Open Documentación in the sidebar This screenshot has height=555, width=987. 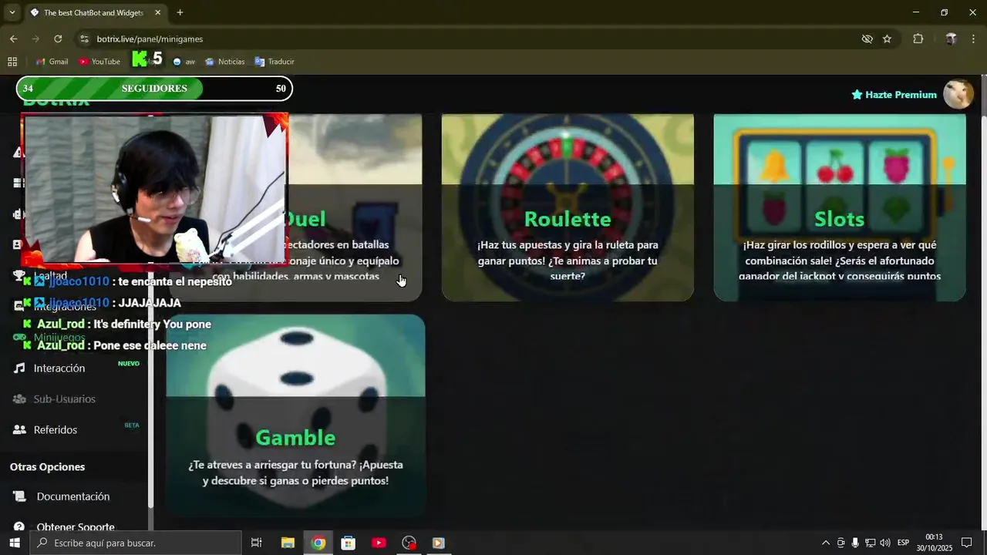pos(73,496)
